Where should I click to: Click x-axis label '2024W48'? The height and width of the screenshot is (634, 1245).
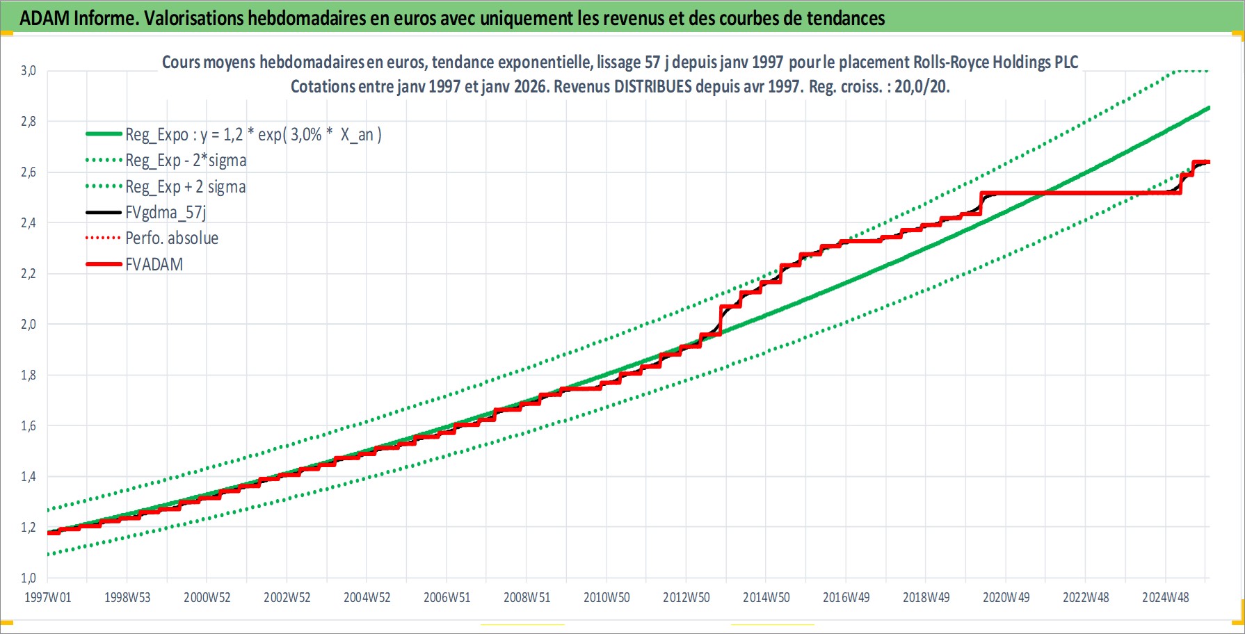[1166, 598]
